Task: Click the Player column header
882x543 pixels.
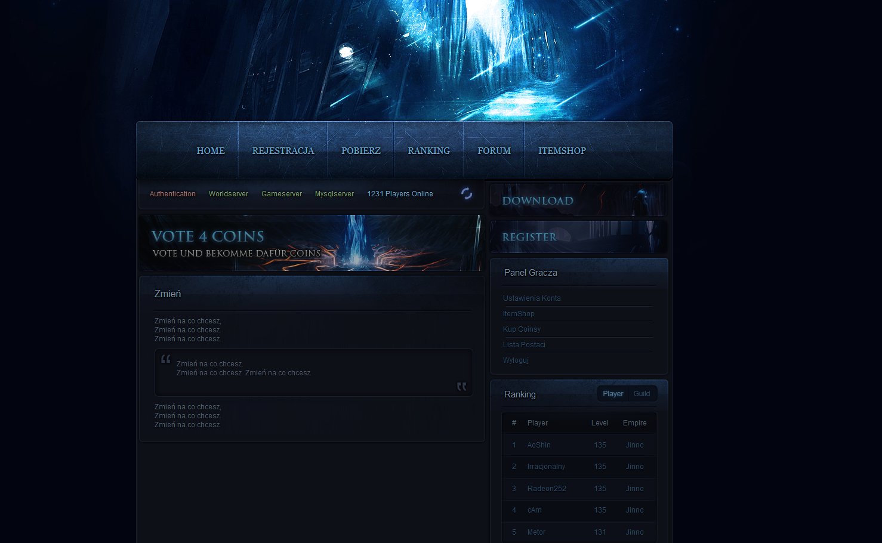Action: click(537, 423)
